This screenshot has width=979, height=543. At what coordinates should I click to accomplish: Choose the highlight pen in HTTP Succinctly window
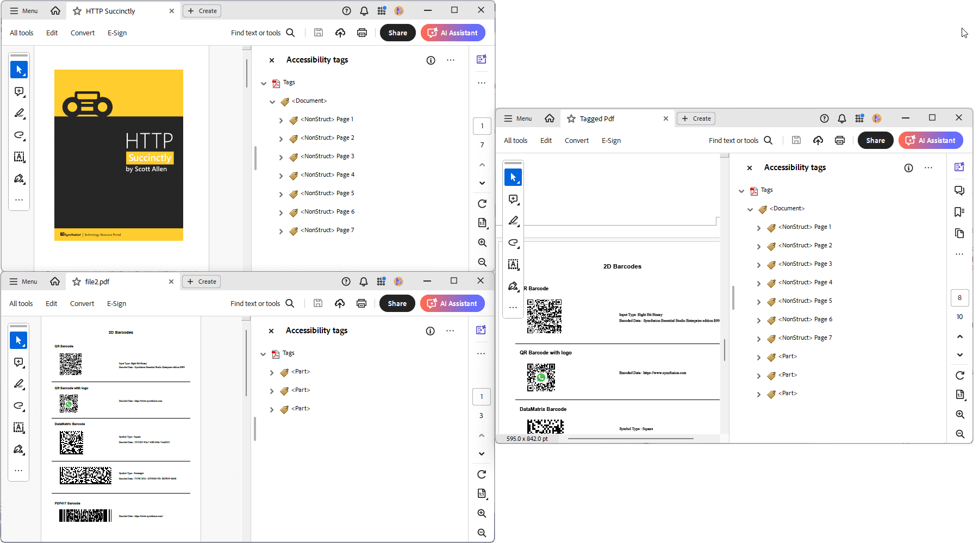(x=19, y=113)
